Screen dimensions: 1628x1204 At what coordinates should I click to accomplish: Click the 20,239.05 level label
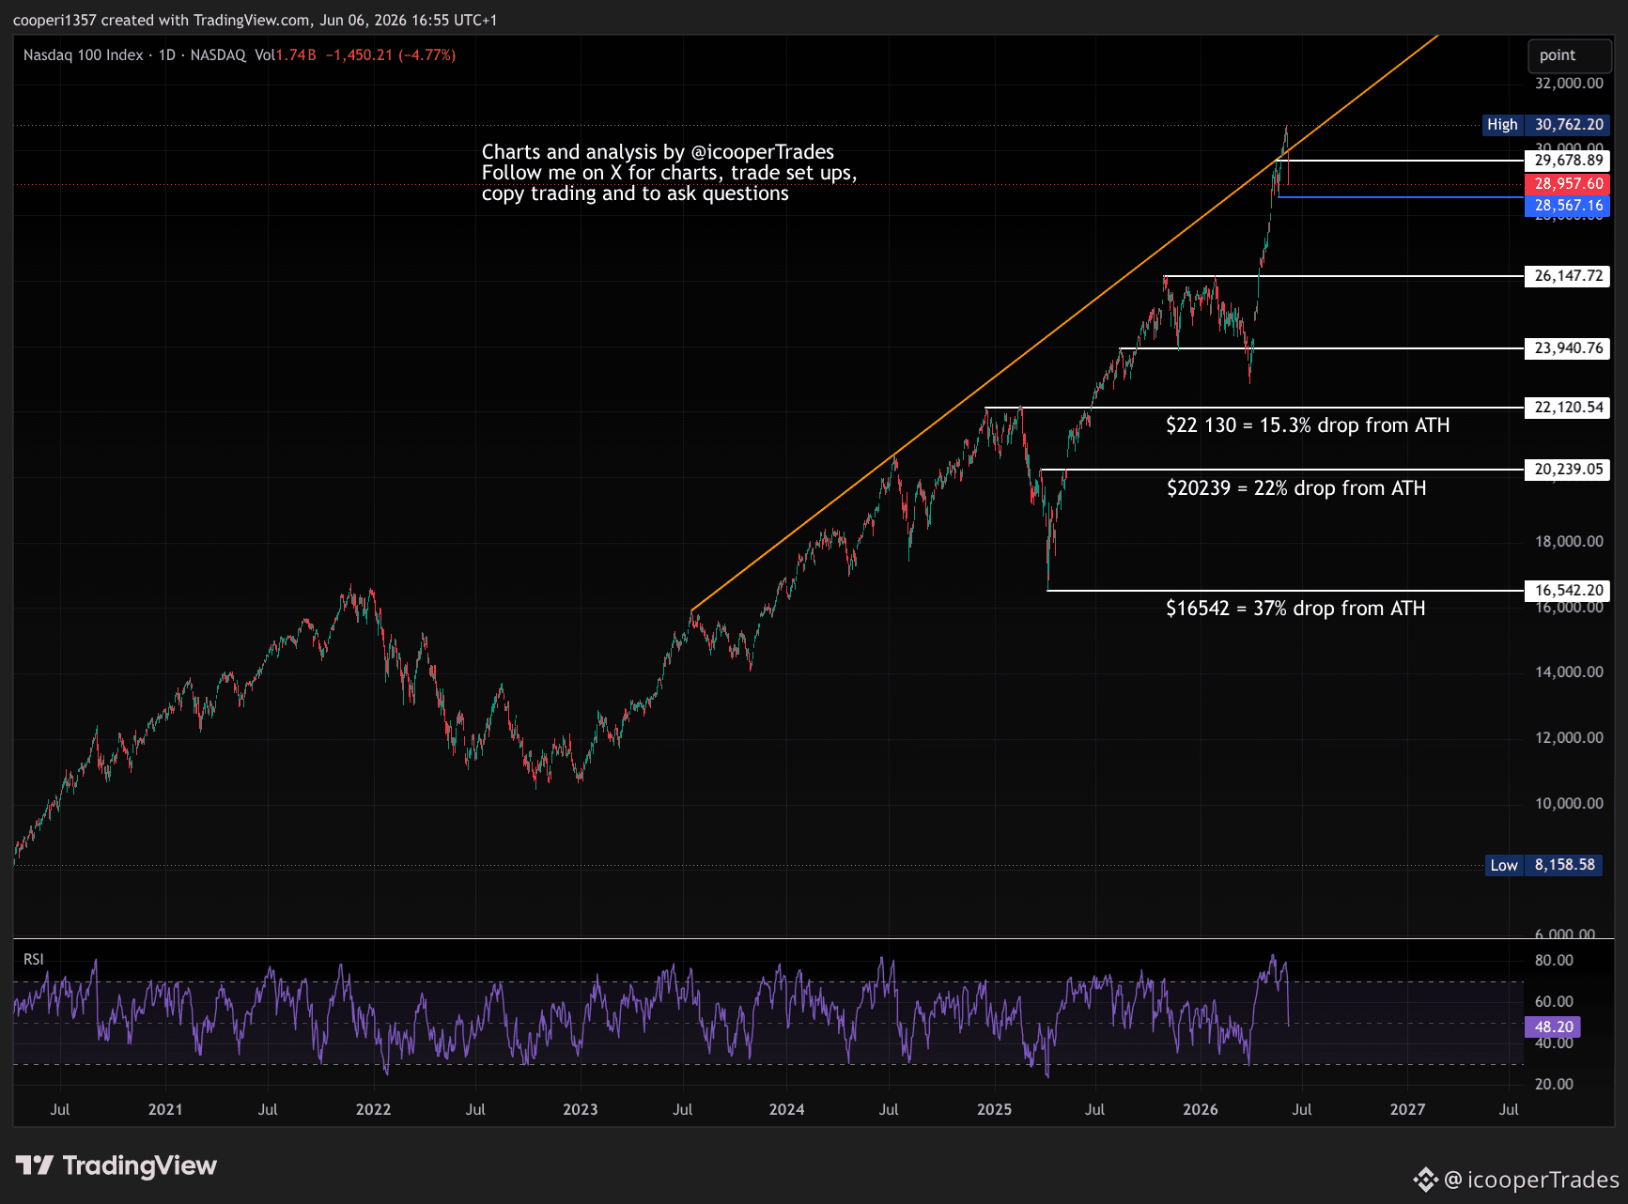click(1568, 470)
